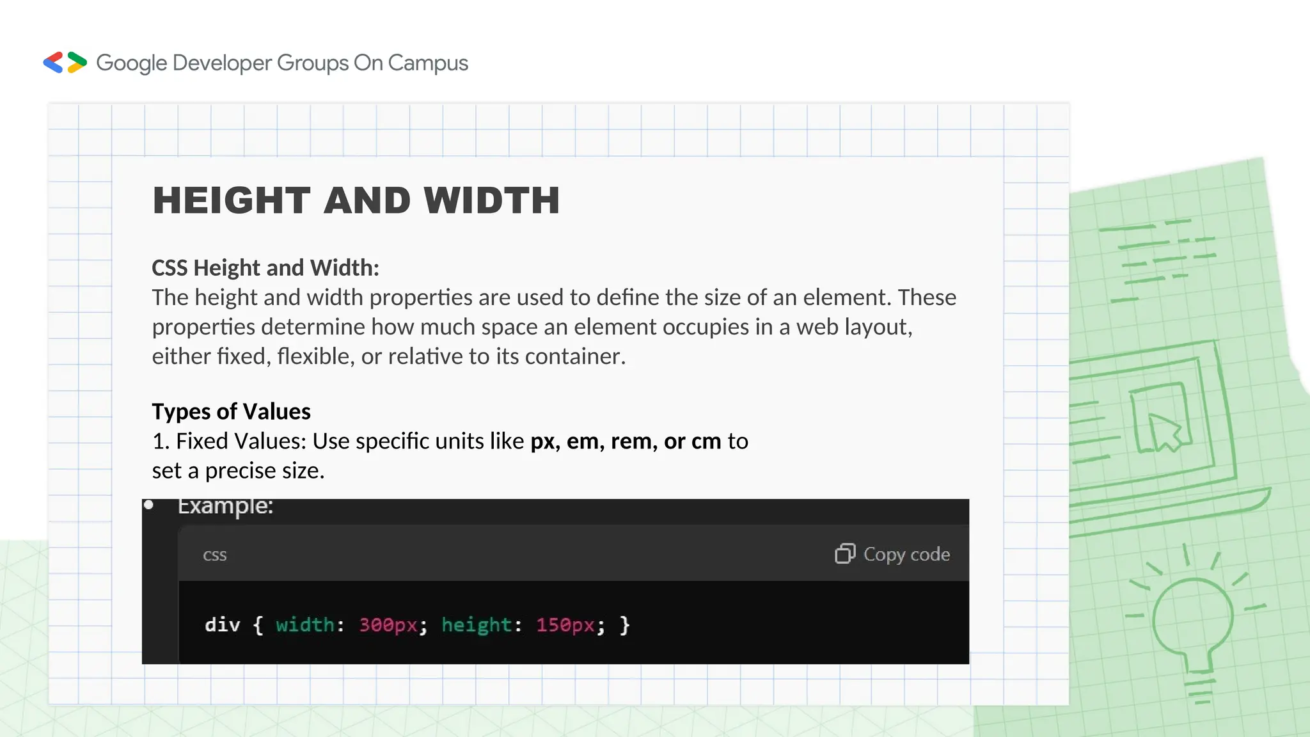Click the Copy code button text

tap(906, 554)
